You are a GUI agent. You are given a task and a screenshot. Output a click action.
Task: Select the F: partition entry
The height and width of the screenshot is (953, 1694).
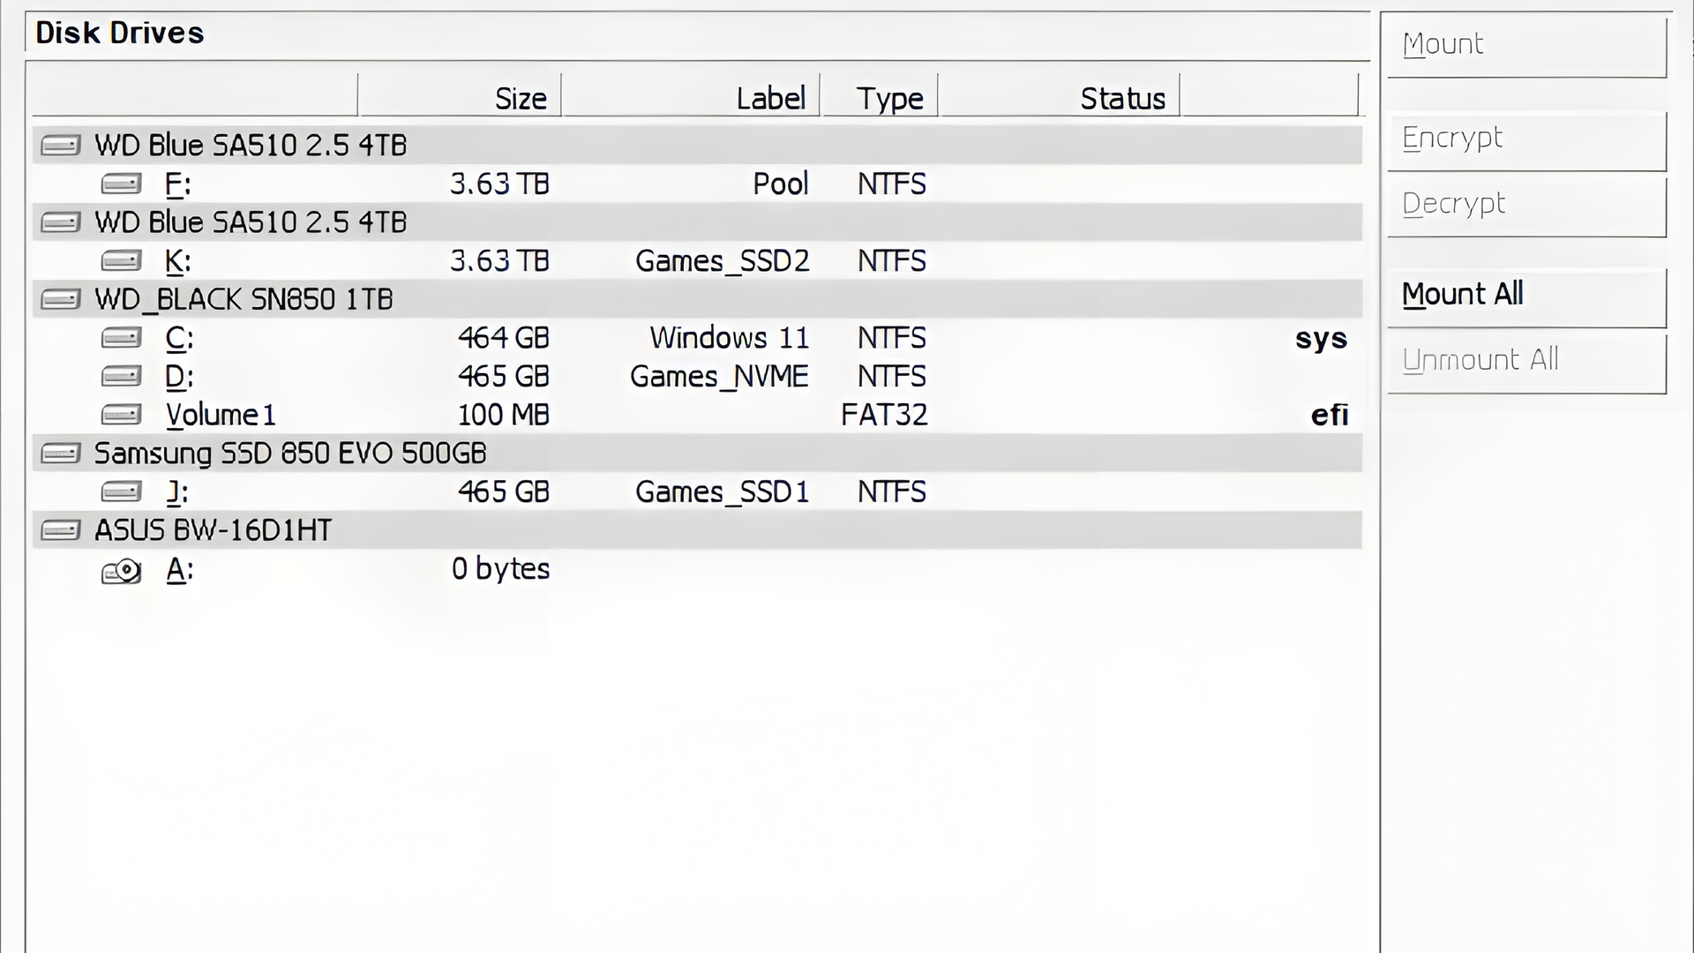pyautogui.click(x=697, y=184)
